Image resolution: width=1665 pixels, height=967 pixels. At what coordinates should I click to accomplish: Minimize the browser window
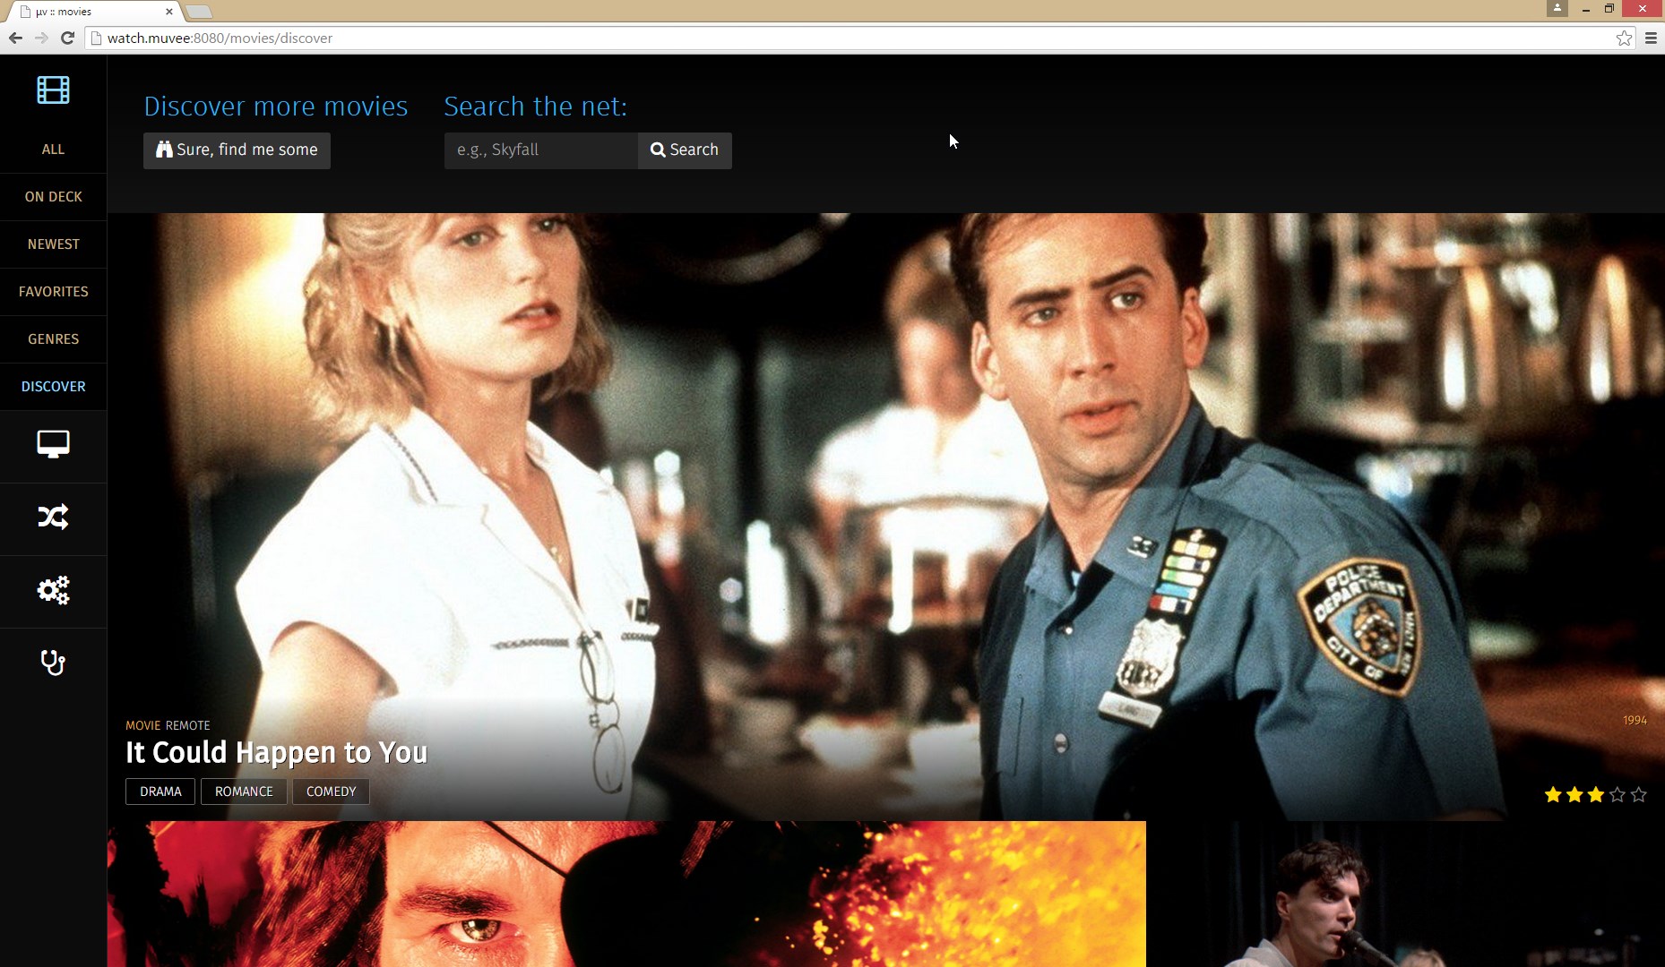[1586, 8]
